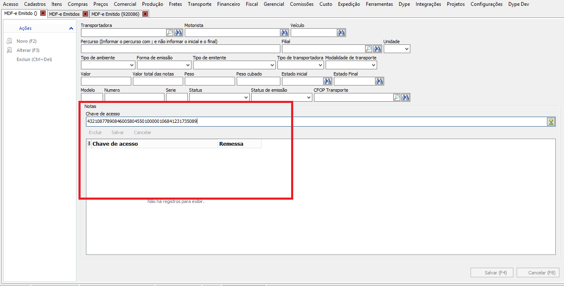Close the MDF-e Emitido () tab
564x286 pixels.
pyautogui.click(x=43, y=13)
